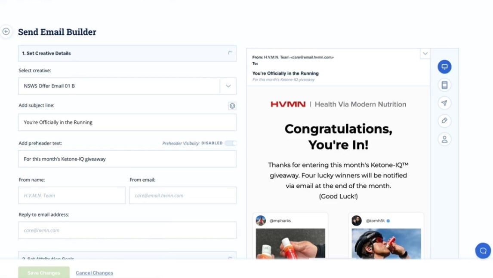Insert emoji into subject line
The width and height of the screenshot is (493, 278).
tap(232, 106)
